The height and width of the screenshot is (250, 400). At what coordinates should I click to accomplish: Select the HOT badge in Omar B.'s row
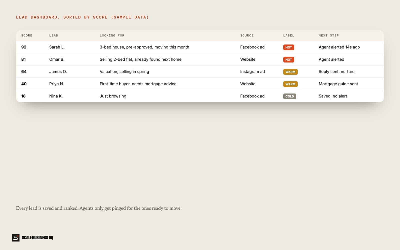(x=289, y=59)
